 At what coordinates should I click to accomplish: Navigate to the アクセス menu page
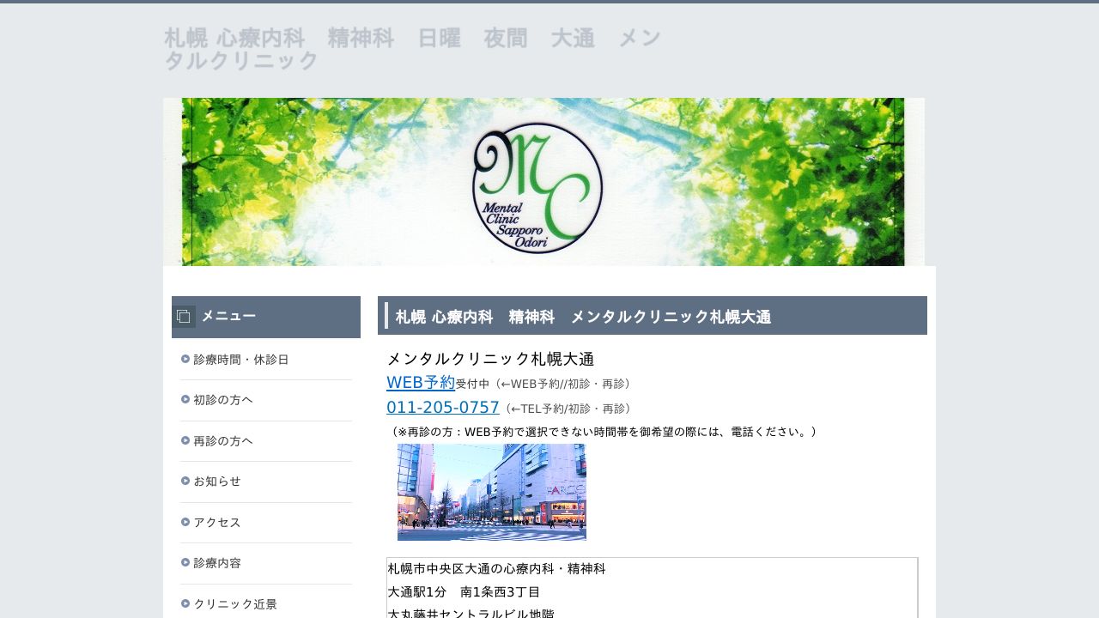click(x=217, y=523)
